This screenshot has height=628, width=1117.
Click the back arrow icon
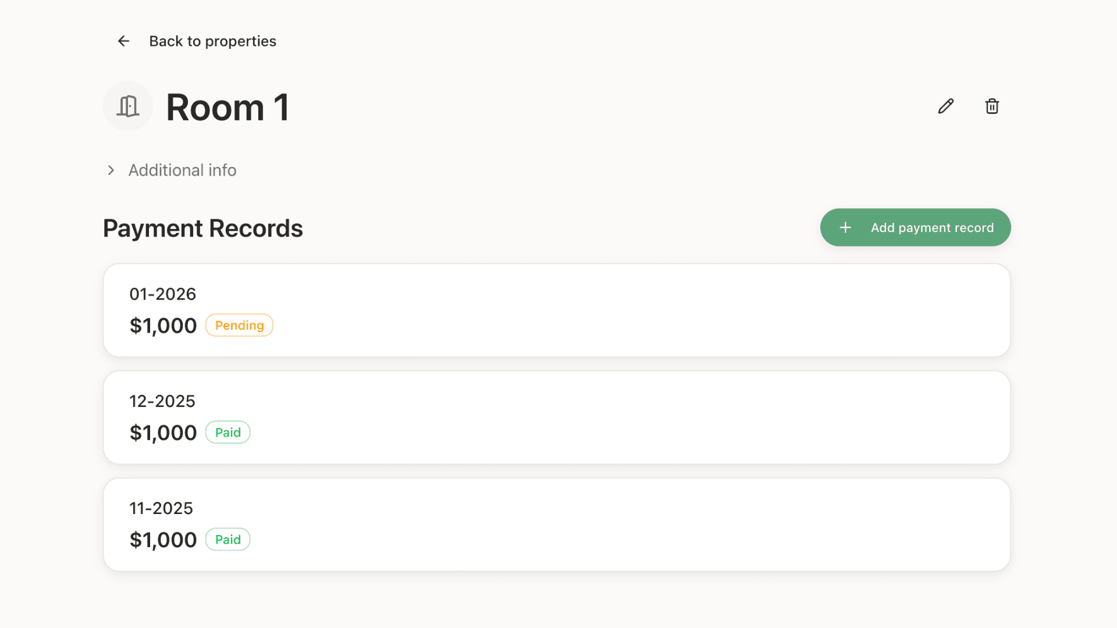[x=123, y=41]
